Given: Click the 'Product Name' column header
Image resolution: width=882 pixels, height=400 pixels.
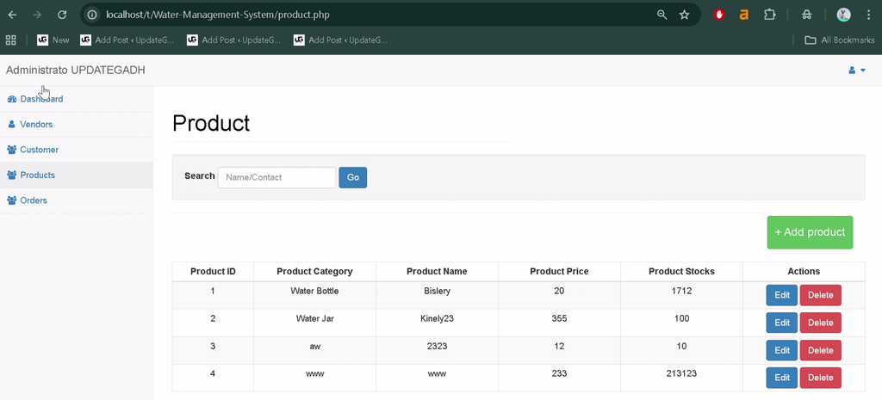Looking at the screenshot, I should click(437, 271).
